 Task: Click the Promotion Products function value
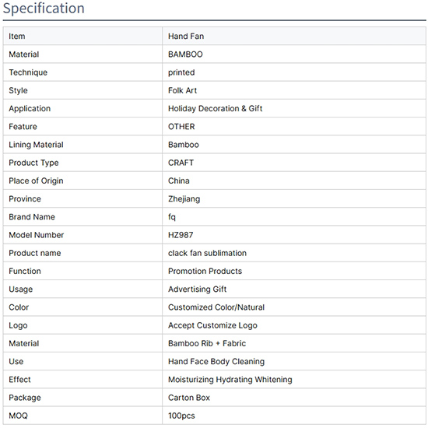click(205, 271)
